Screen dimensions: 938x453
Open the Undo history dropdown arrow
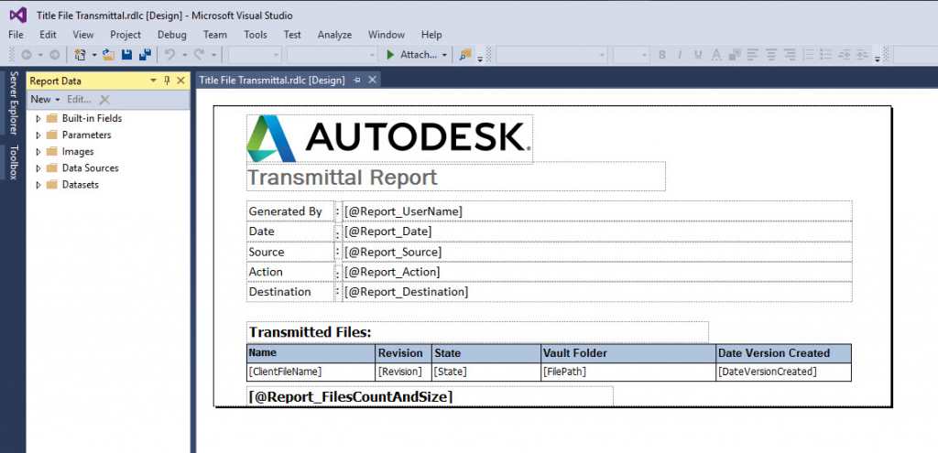[x=185, y=55]
